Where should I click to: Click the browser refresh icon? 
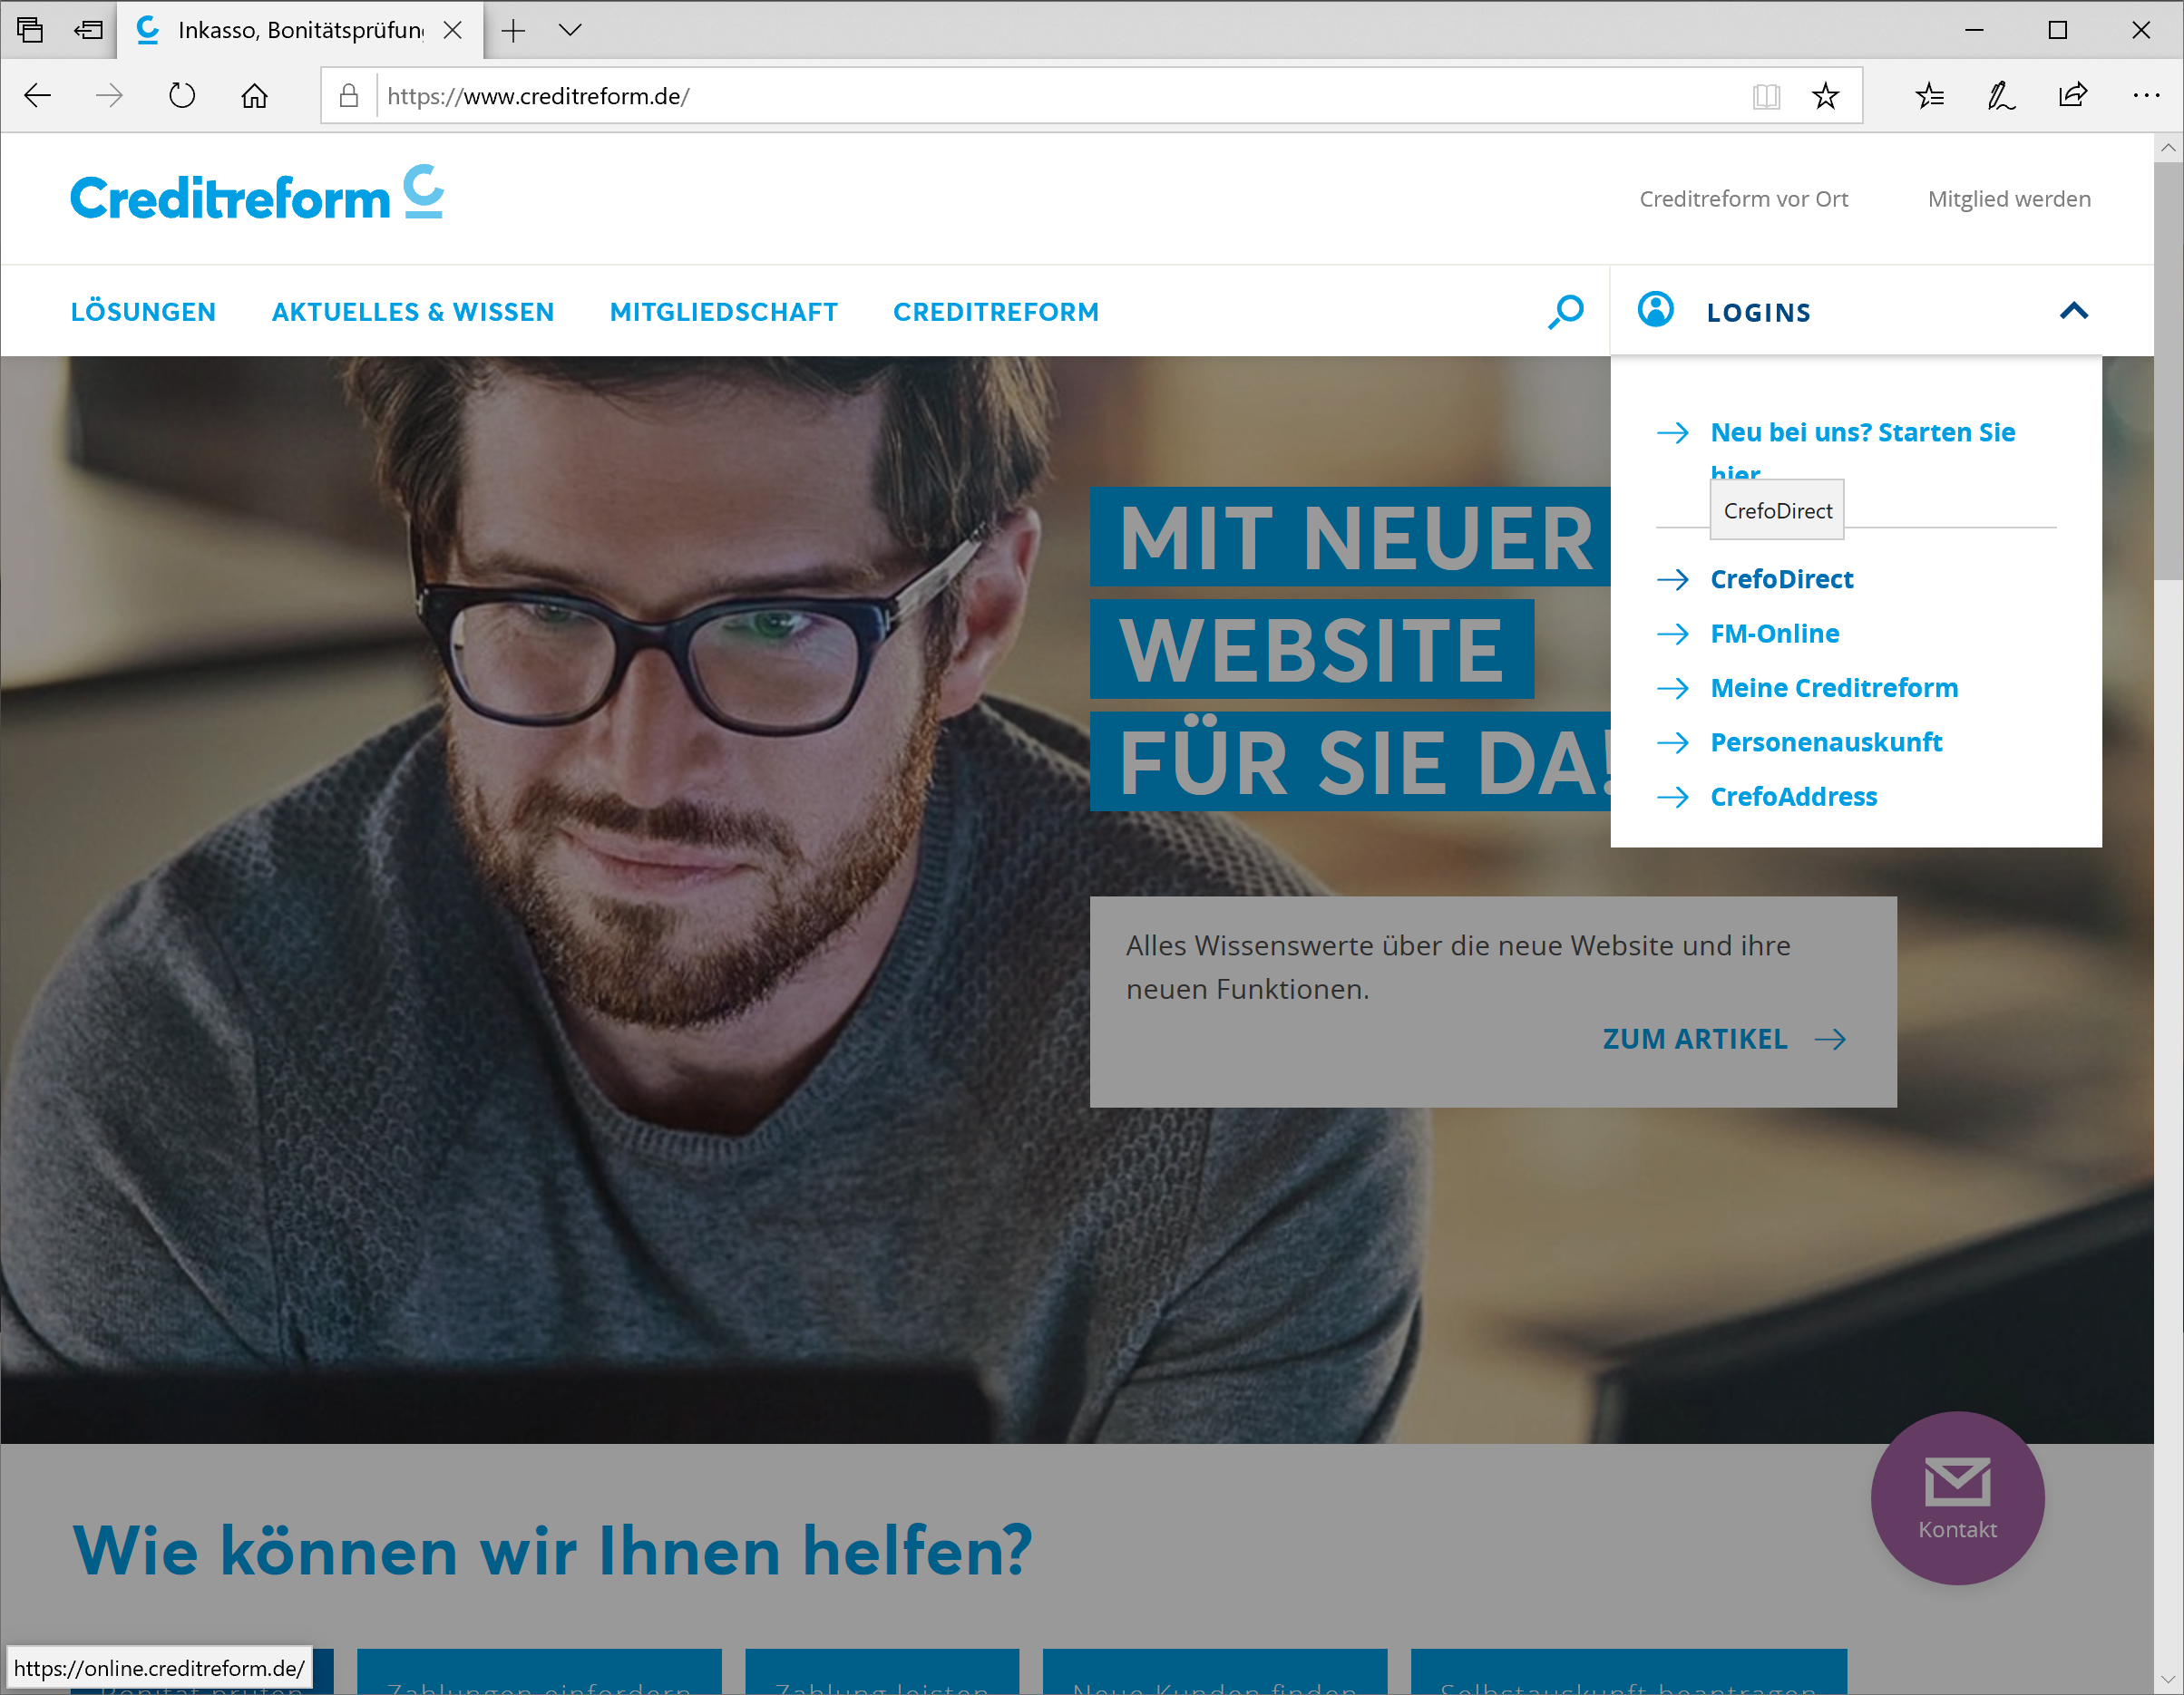click(x=182, y=96)
